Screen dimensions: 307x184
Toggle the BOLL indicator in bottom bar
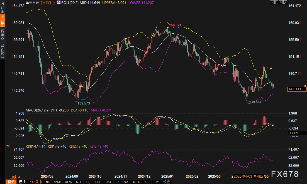pyautogui.click(x=136, y=182)
